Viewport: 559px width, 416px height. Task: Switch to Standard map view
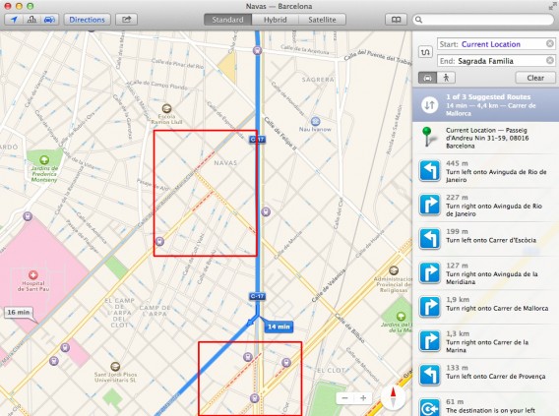pos(227,20)
